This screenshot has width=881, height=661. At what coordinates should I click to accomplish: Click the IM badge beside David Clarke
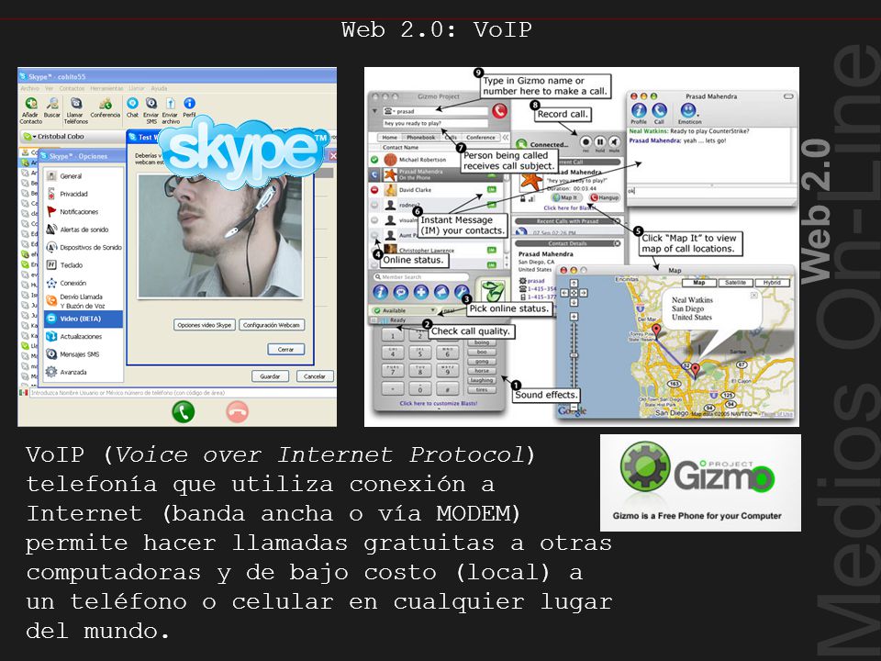tap(492, 190)
